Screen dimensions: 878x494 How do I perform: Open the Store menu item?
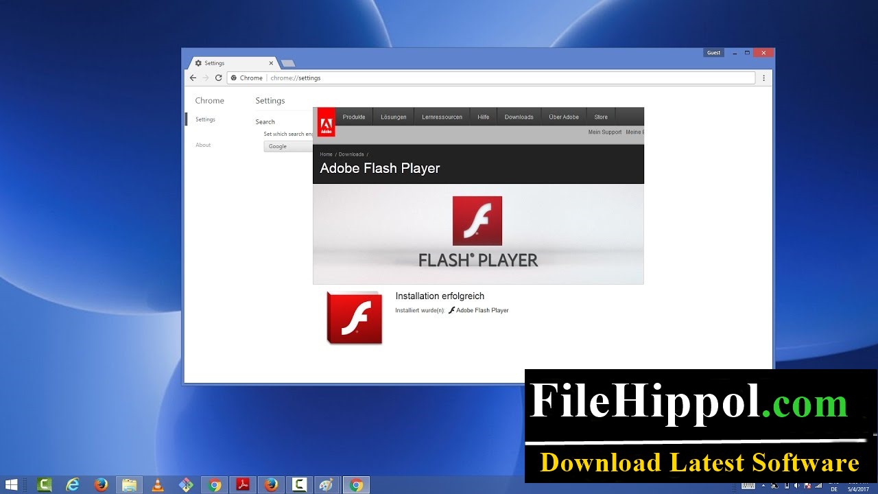point(601,117)
